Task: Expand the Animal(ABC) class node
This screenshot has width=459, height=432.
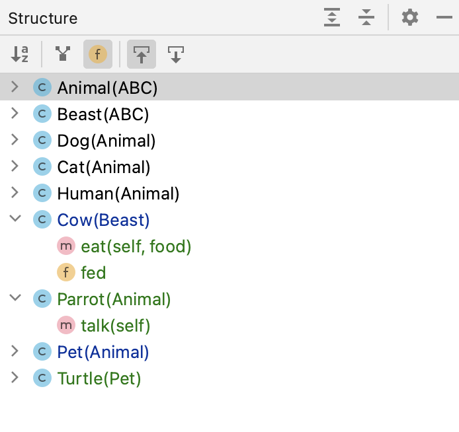Action: 15,87
